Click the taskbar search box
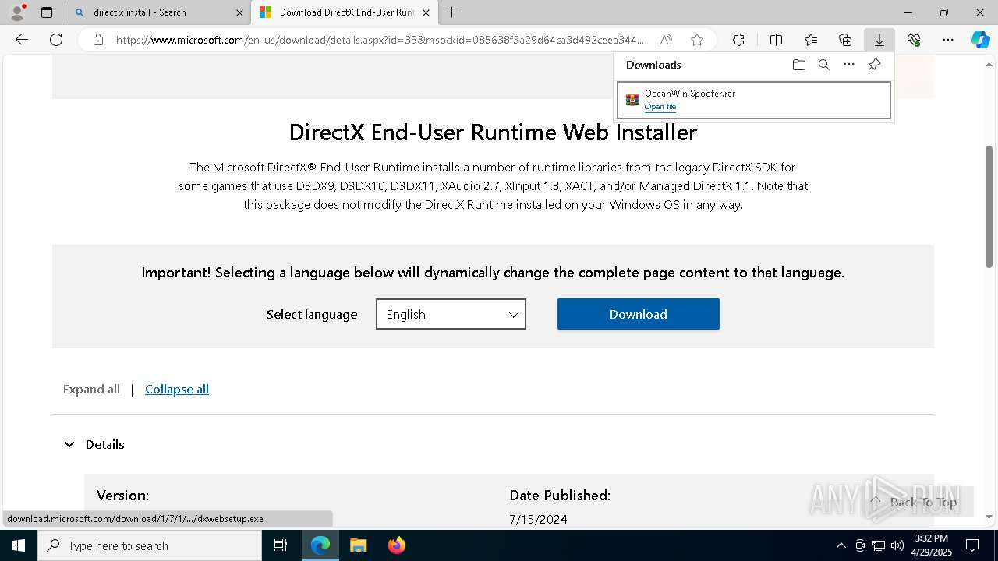Image resolution: width=998 pixels, height=561 pixels. point(150,545)
